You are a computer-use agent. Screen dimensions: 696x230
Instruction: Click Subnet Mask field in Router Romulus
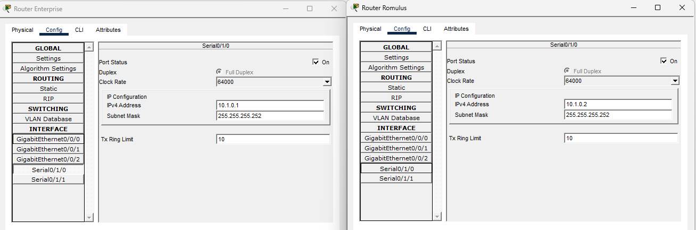click(618, 115)
